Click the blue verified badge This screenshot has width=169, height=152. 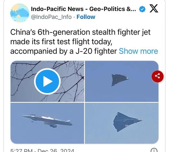pos(142,9)
